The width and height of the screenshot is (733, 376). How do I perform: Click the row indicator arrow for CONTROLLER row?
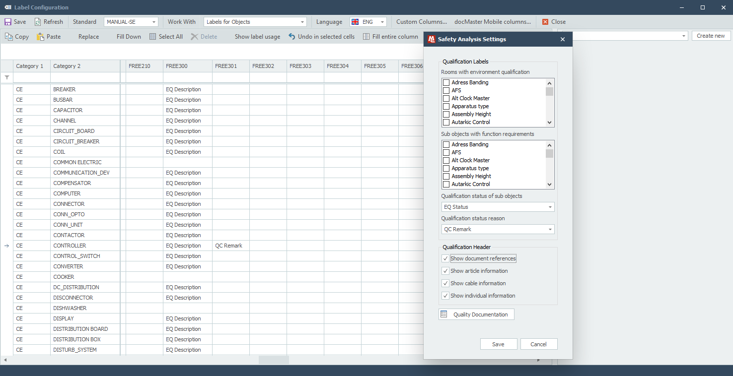click(6, 246)
